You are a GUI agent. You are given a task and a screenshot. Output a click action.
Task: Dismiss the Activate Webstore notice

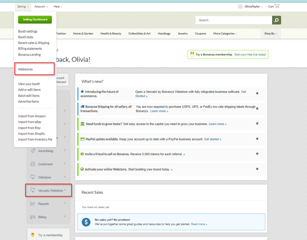point(257,169)
